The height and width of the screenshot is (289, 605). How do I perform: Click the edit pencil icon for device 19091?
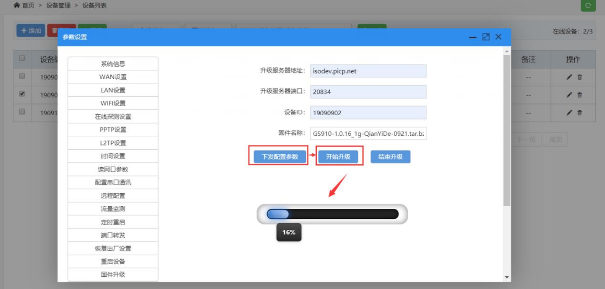tap(570, 113)
